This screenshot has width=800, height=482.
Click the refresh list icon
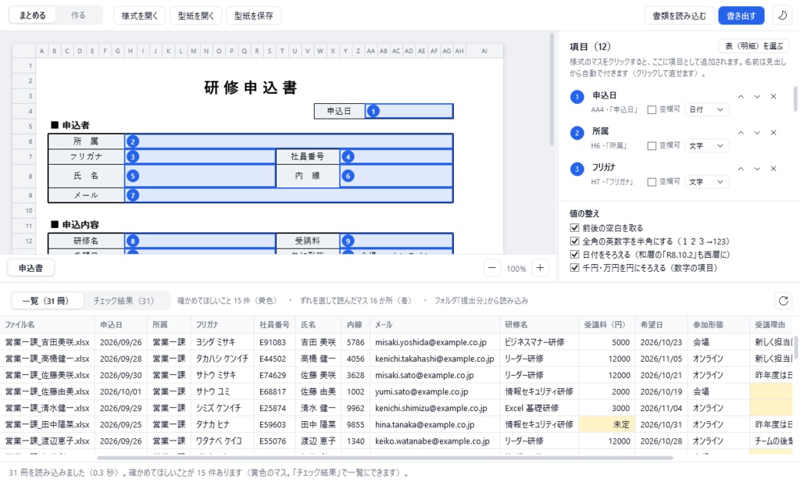(783, 301)
